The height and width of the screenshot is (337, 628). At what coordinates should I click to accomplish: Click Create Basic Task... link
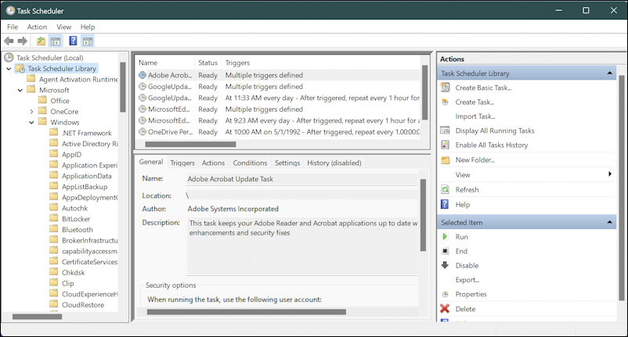coord(483,88)
